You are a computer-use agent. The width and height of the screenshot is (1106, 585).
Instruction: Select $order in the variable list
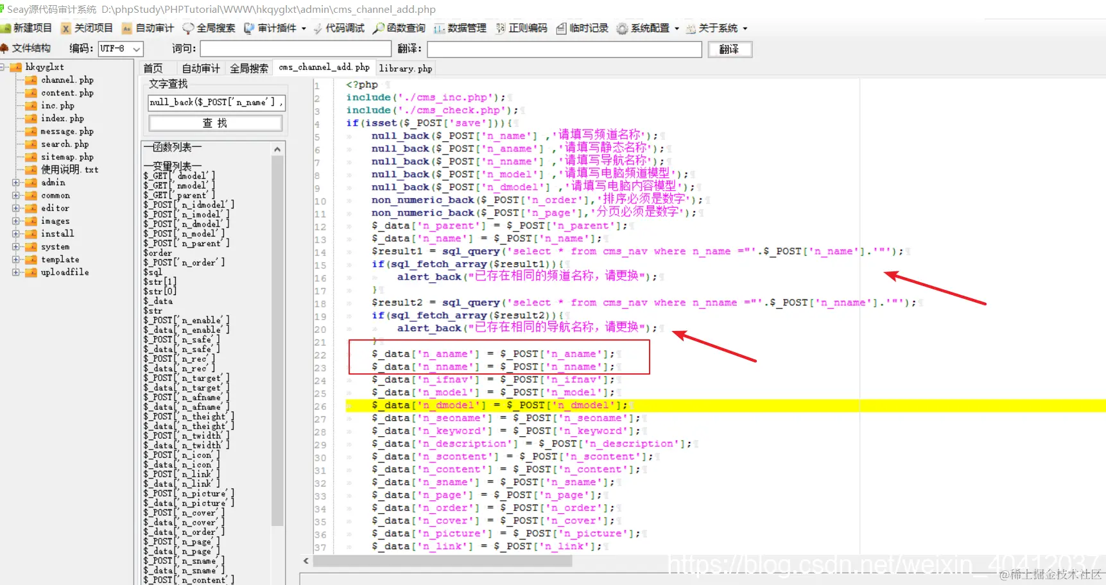coord(157,253)
